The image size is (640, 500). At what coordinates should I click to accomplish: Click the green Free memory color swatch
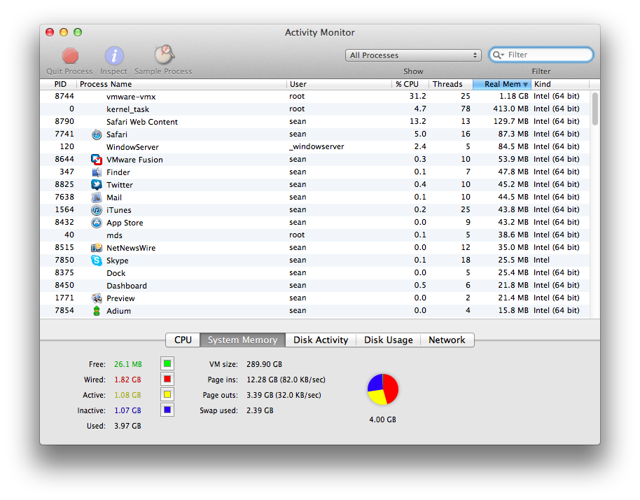coord(167,363)
